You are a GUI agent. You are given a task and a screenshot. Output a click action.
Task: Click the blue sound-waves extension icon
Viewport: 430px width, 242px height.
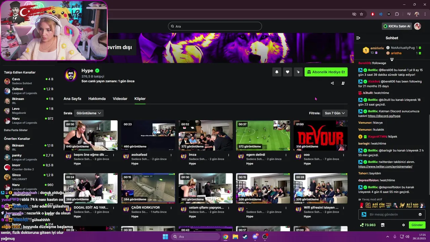[381, 14]
